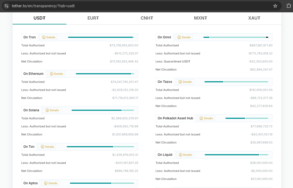
Task: Select Ethereum value -$2,828,132,318.30
Action: click(x=125, y=90)
